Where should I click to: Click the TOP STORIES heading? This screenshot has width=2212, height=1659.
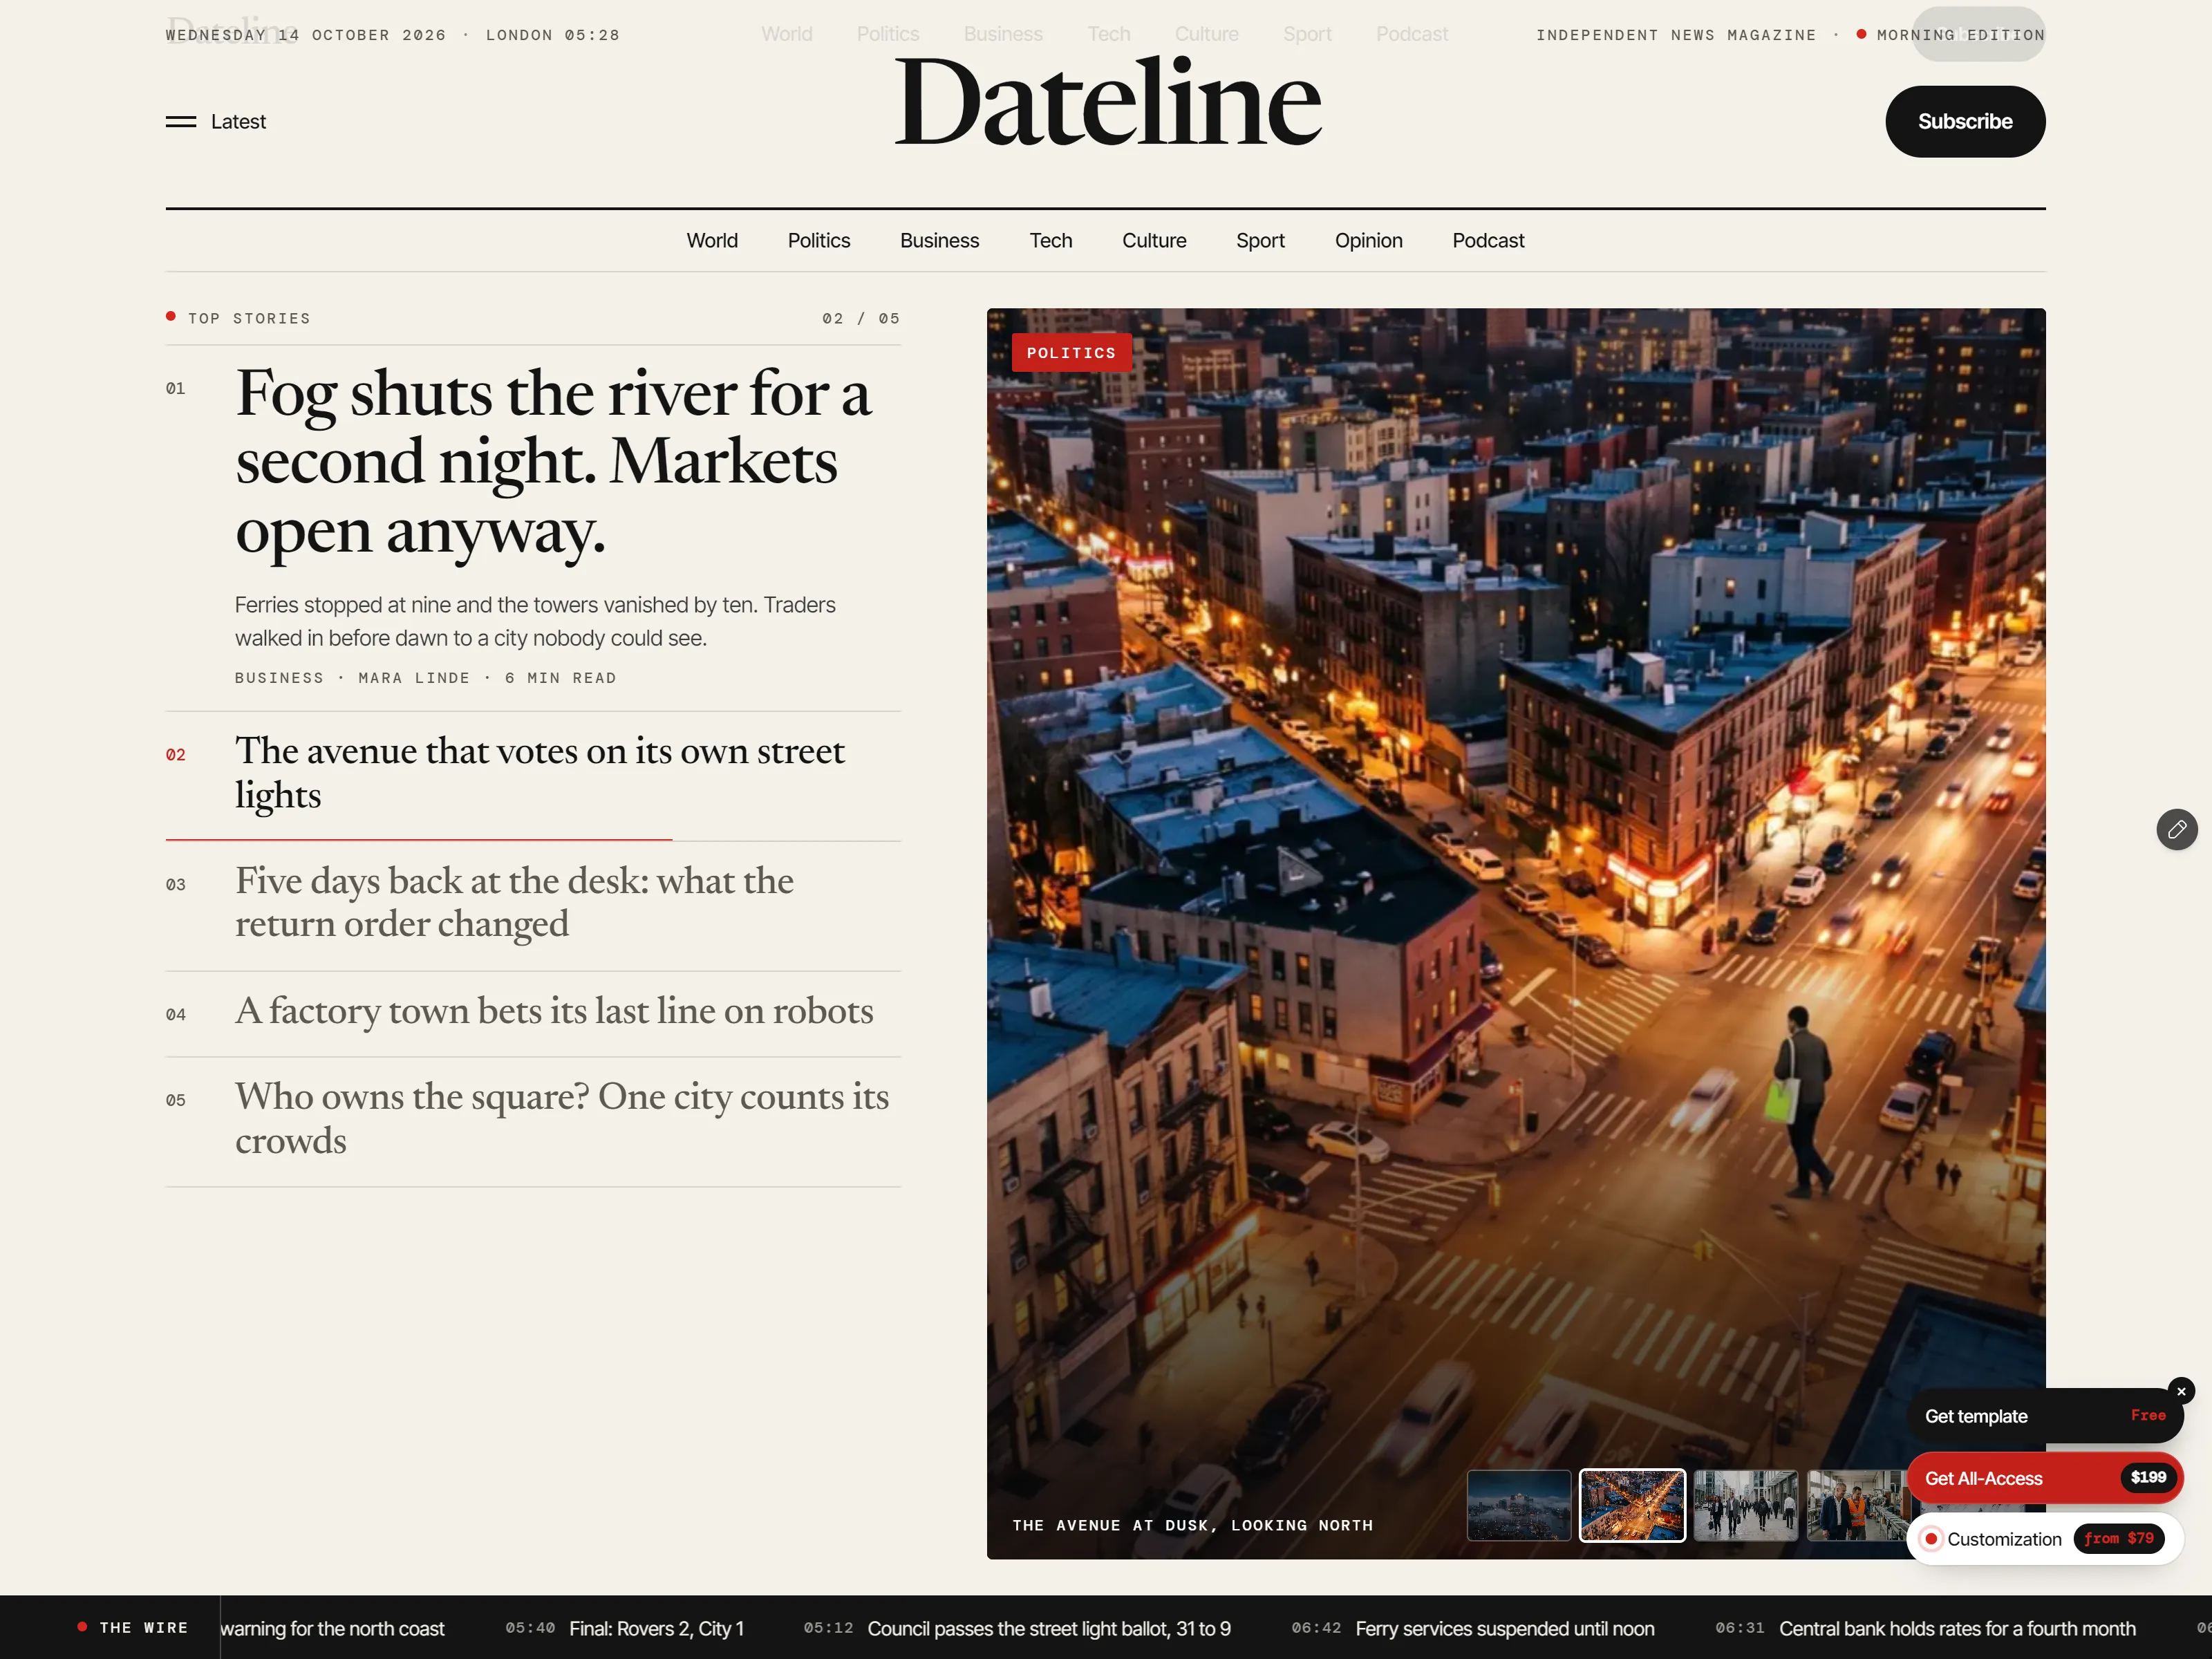[238, 318]
